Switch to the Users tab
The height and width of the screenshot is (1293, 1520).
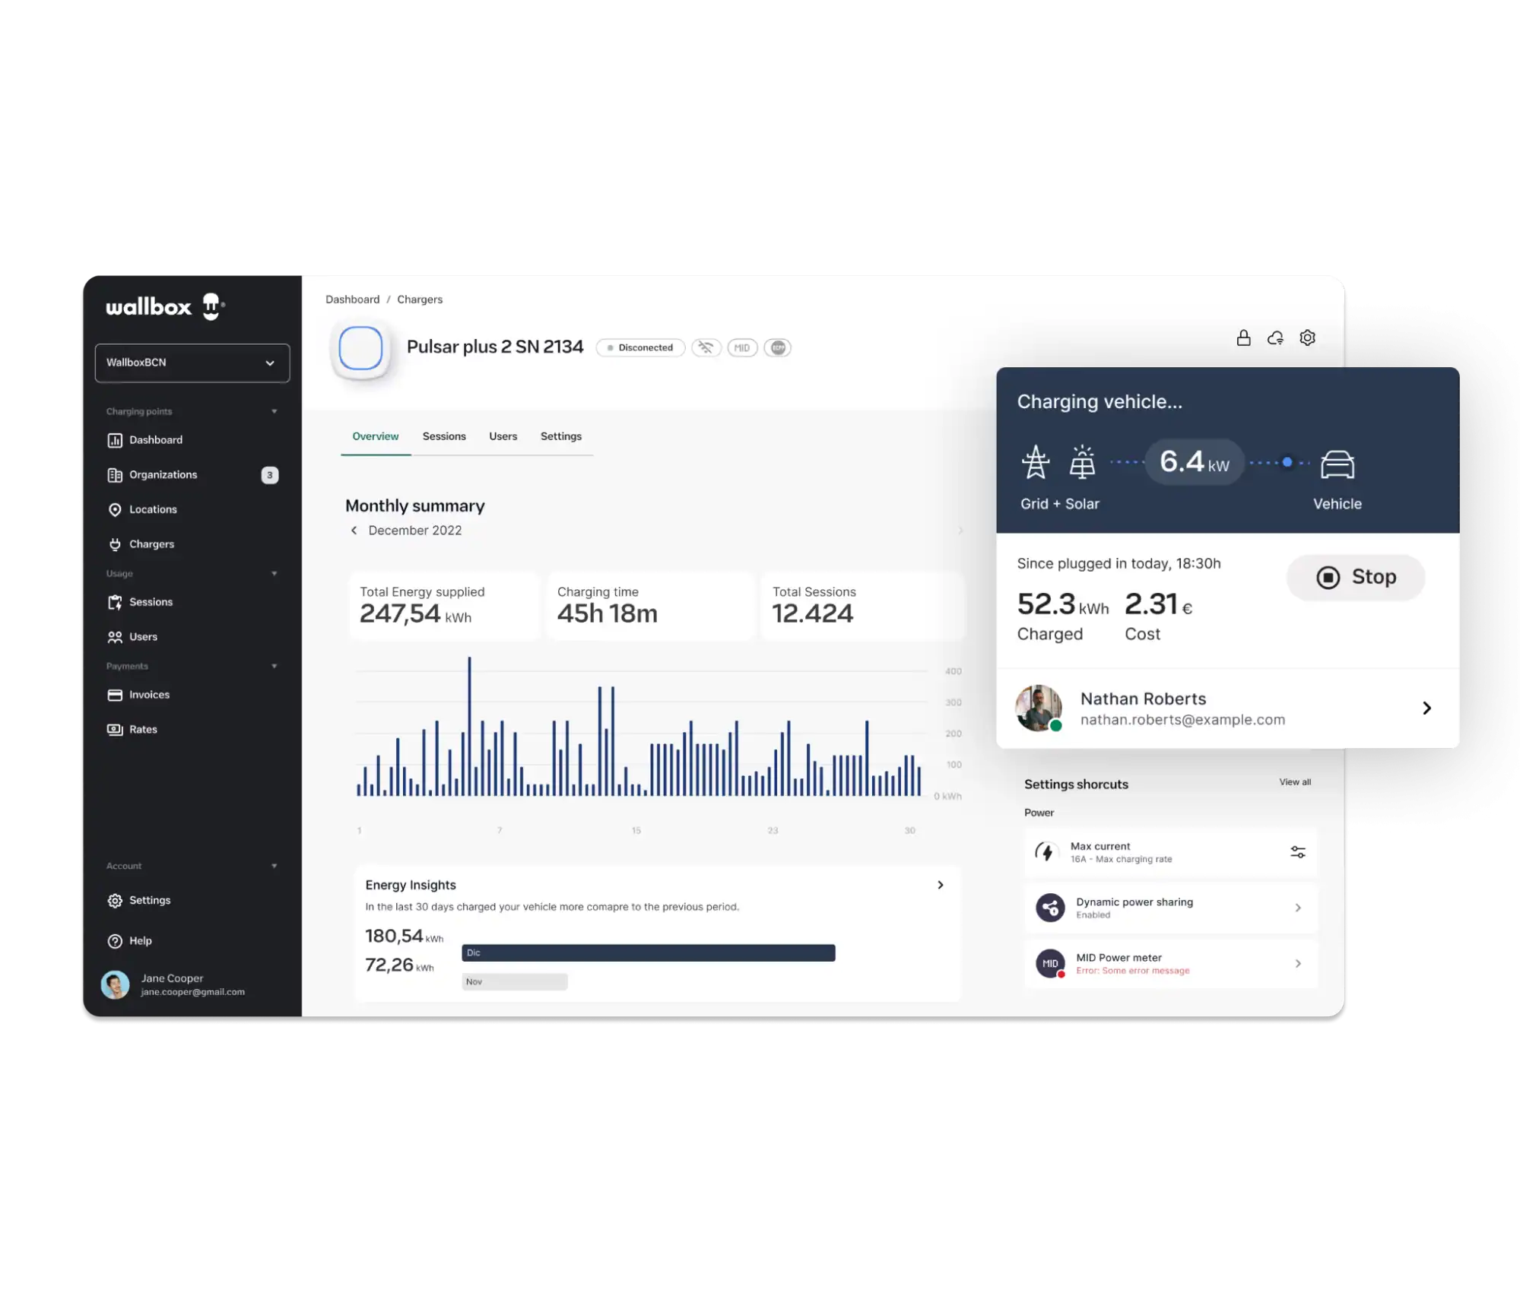pyautogui.click(x=503, y=436)
